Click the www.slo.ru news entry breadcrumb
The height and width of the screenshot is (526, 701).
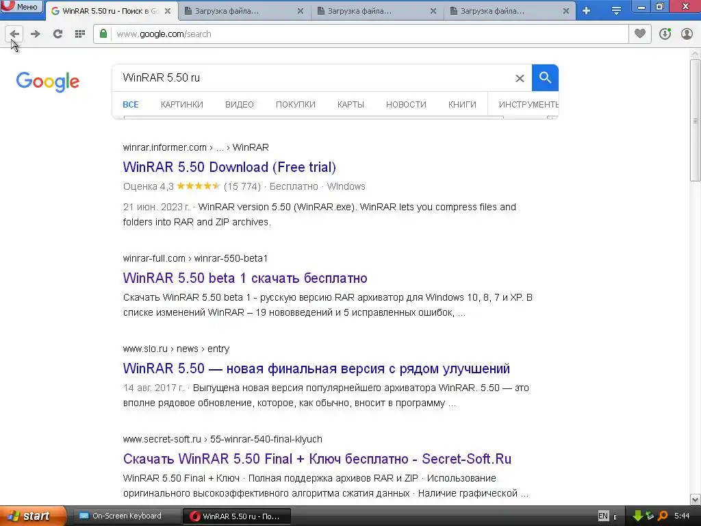pos(176,349)
